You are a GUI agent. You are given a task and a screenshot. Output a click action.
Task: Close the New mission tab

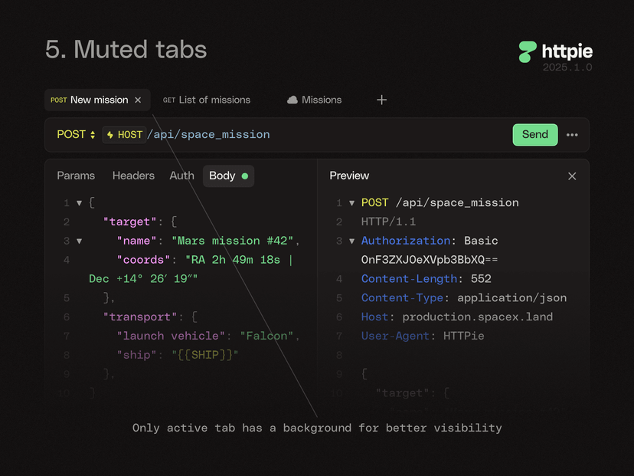point(137,100)
